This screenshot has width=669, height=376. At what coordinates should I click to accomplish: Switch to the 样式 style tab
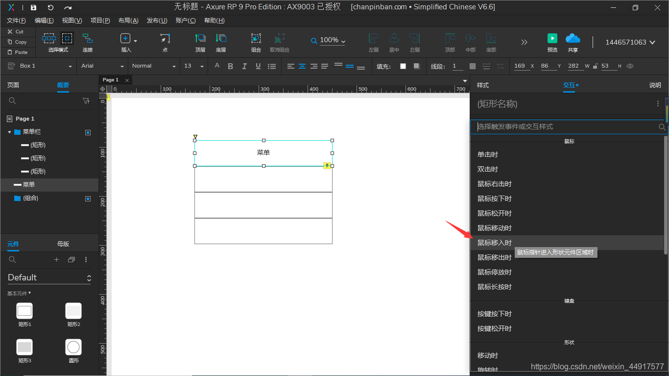(483, 85)
